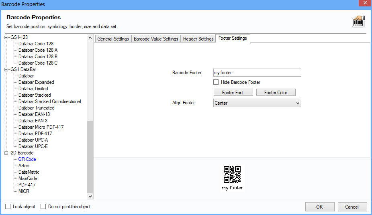Click the Cancel button
The image size is (372, 215).
(x=352, y=207)
